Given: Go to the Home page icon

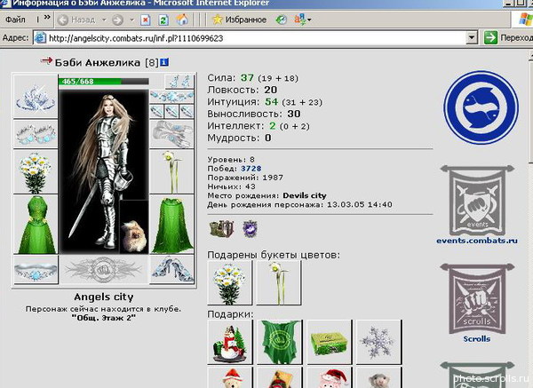Looking at the screenshot, I should coord(182,20).
